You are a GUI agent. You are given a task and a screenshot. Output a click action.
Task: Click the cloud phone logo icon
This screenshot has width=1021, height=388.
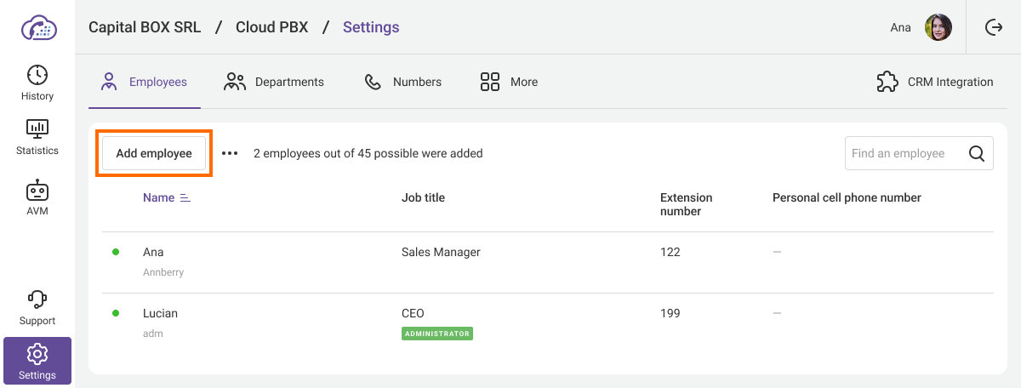38,27
